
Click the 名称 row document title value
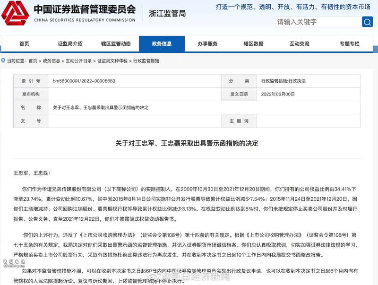pos(101,108)
